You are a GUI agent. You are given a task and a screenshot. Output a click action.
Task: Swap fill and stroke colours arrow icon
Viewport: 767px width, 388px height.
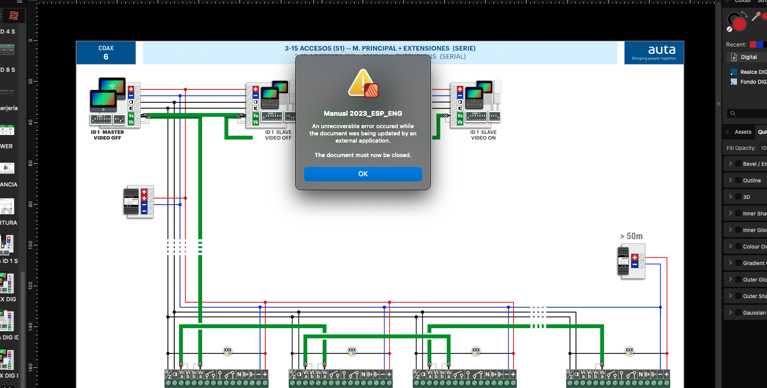(x=744, y=14)
